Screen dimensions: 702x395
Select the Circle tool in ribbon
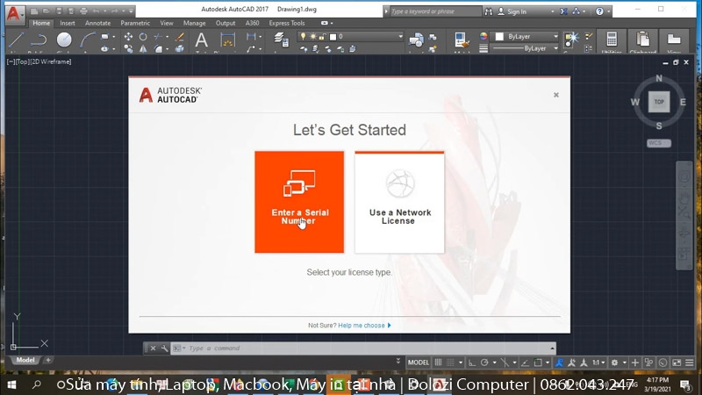64,40
